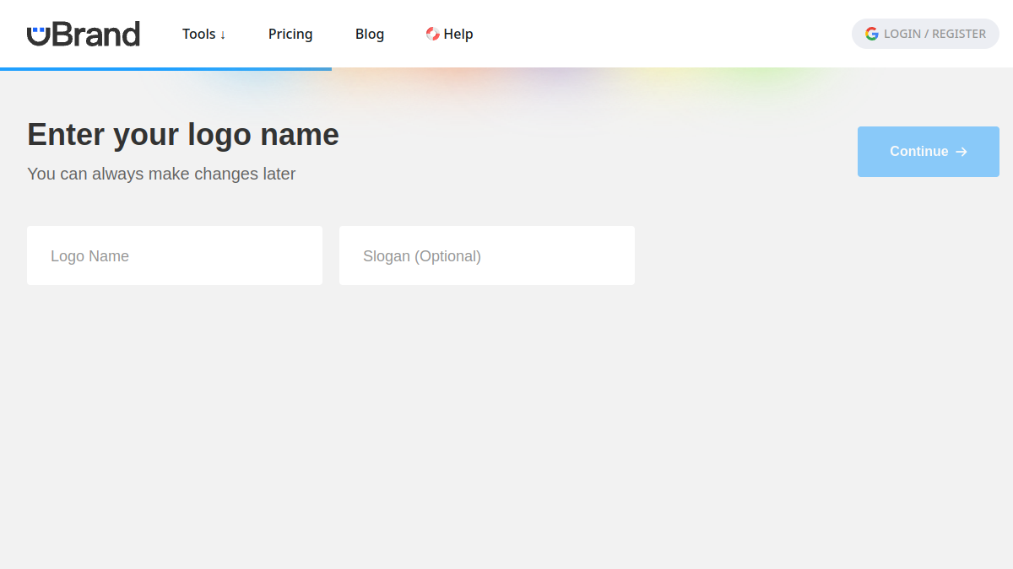Open the Tools dropdown menu
1013x569 pixels.
(204, 34)
